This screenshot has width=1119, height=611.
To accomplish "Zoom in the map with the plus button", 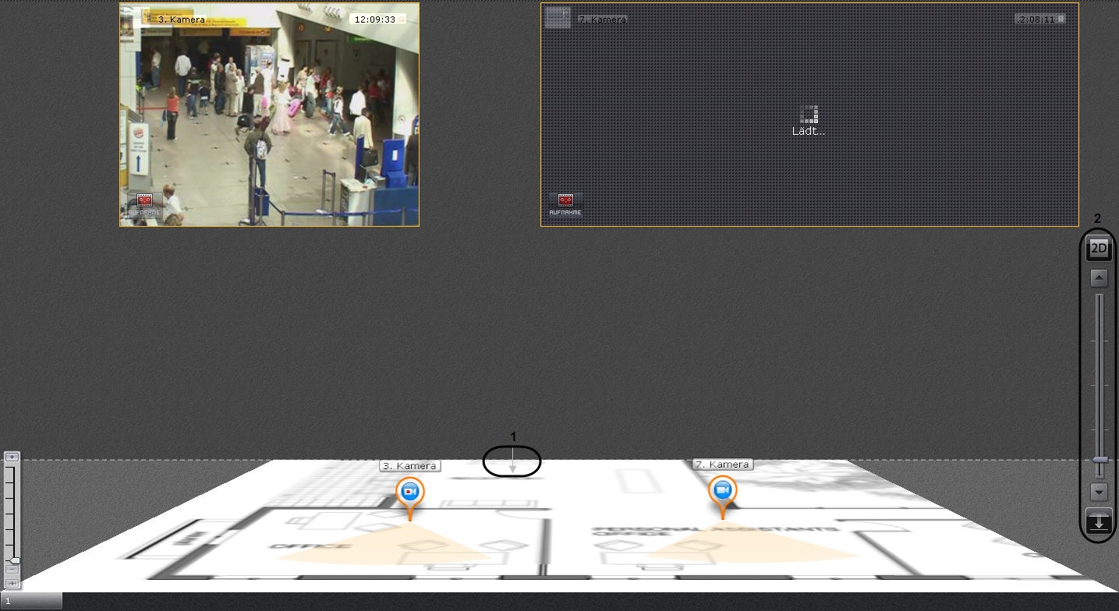I will (12, 457).
